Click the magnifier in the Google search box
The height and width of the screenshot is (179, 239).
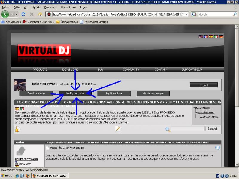coord(235,14)
